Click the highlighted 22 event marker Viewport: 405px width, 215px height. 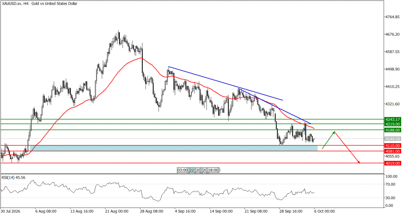(x=192, y=170)
